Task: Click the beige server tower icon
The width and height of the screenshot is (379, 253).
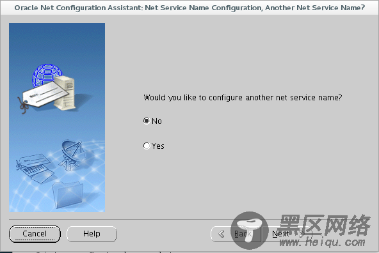Action: [65, 93]
